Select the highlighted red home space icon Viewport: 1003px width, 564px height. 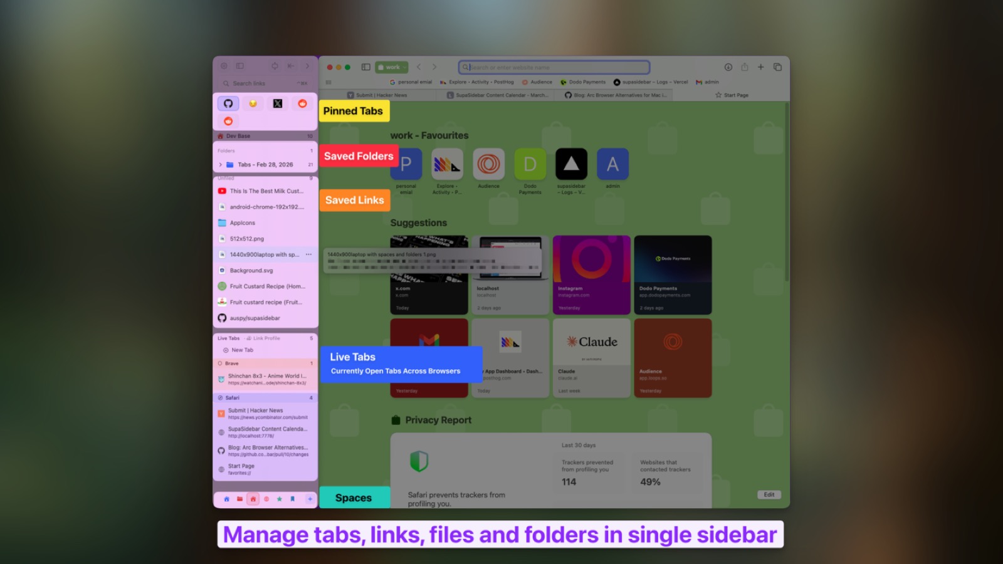point(253,499)
